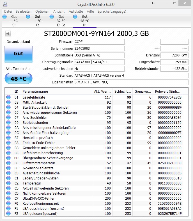Viewport: 193px width, 221px height.
Task: Click the Drehzahl value 7200 RPM
Action: coord(174,55)
